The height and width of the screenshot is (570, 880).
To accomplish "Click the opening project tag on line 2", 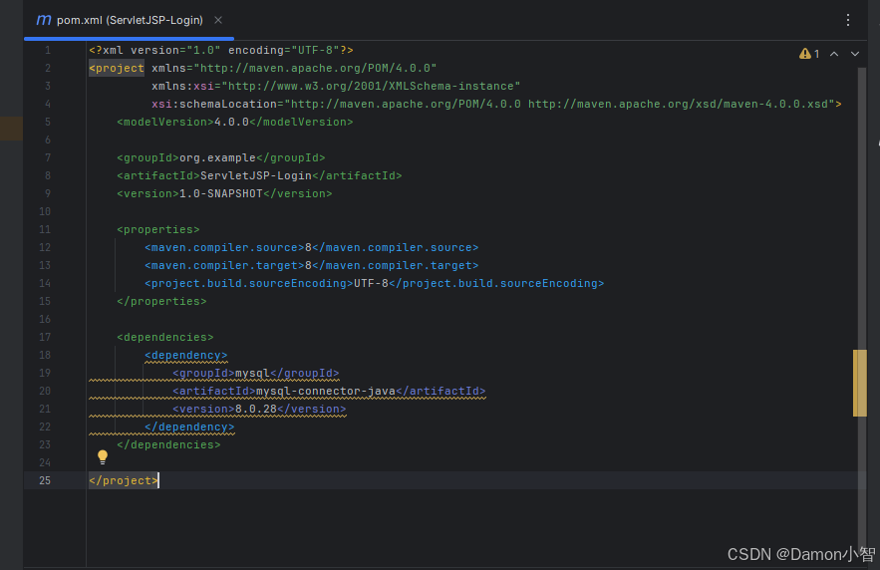I will tap(117, 68).
